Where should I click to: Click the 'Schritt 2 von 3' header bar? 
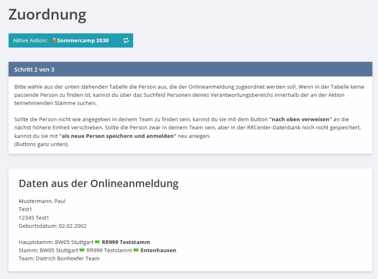(x=190, y=69)
